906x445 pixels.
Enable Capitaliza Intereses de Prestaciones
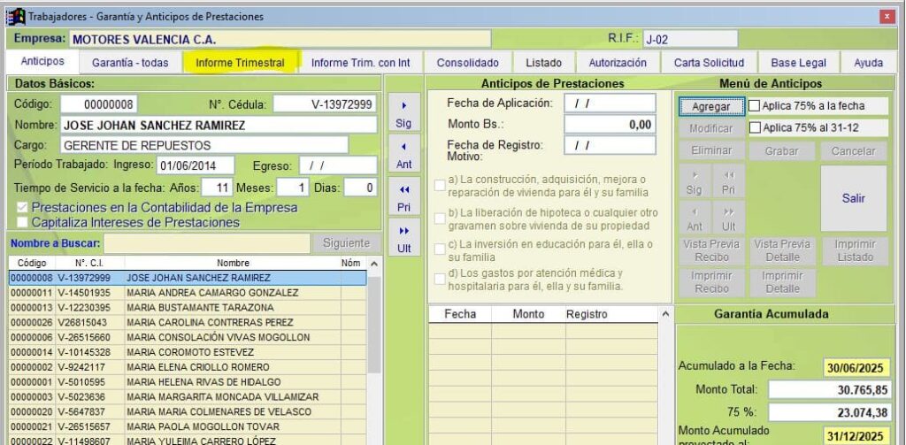tap(22, 222)
